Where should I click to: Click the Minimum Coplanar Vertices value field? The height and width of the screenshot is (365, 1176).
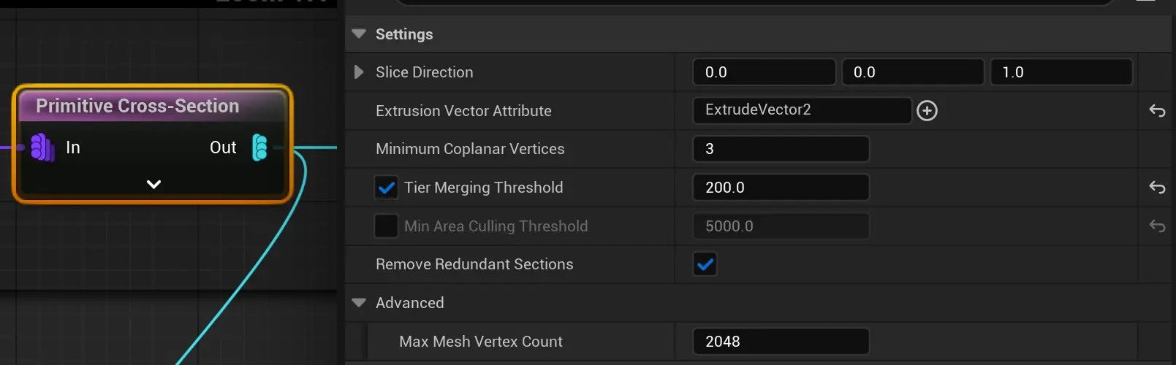pos(781,149)
